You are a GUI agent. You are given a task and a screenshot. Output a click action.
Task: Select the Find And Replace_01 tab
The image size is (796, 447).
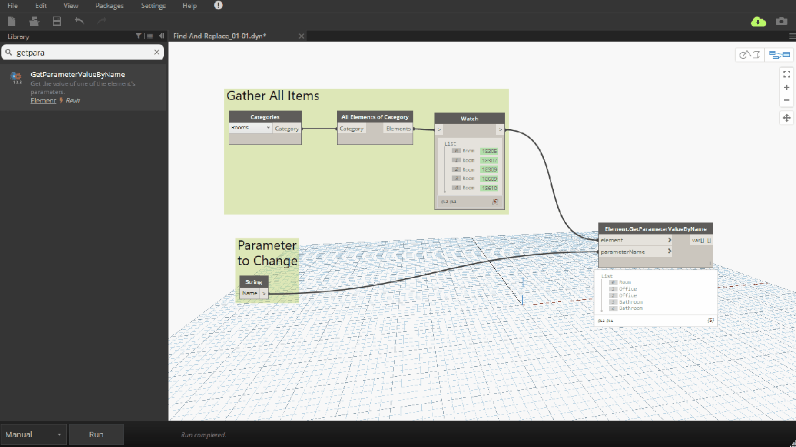point(219,36)
